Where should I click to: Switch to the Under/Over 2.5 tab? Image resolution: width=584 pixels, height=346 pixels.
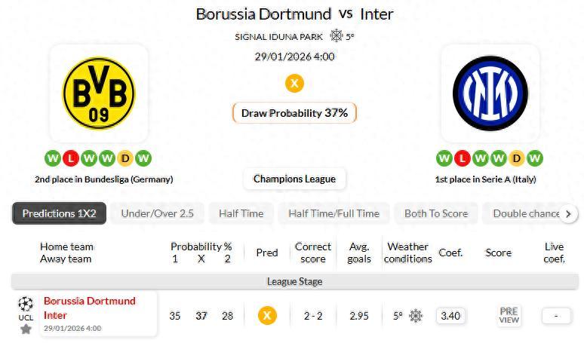pos(157,213)
